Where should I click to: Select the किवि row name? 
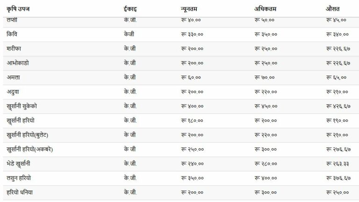pyautogui.click(x=12, y=34)
